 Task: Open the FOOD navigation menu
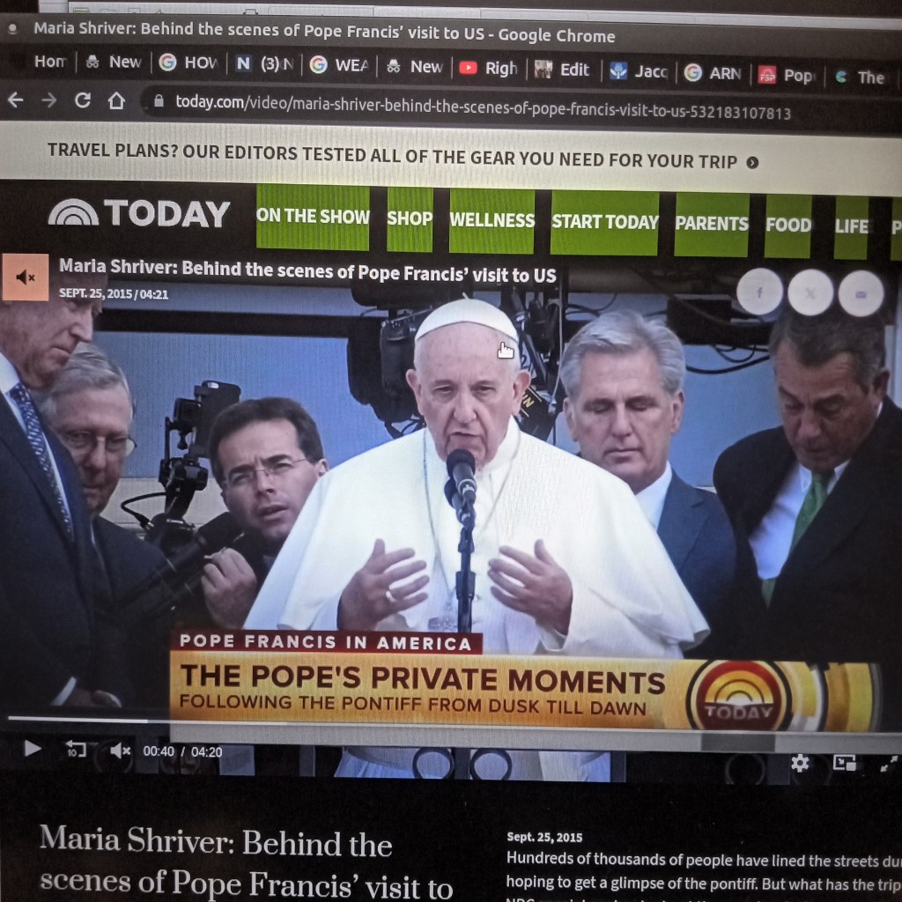click(x=787, y=225)
